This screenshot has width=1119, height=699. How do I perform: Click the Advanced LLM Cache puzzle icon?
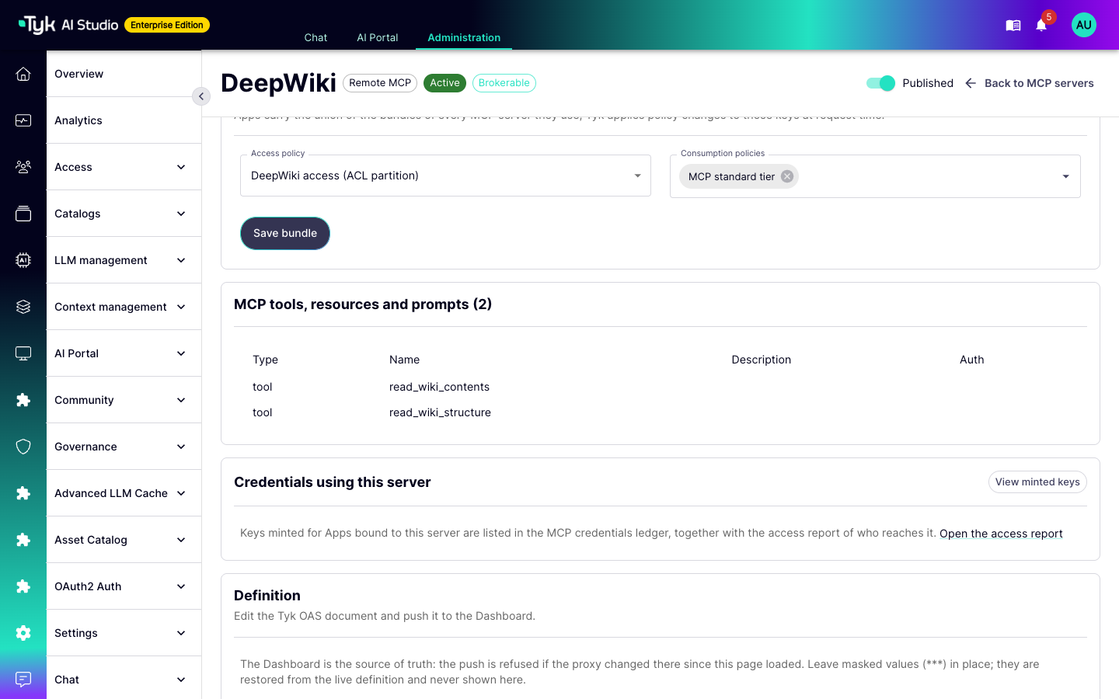pos(23,493)
